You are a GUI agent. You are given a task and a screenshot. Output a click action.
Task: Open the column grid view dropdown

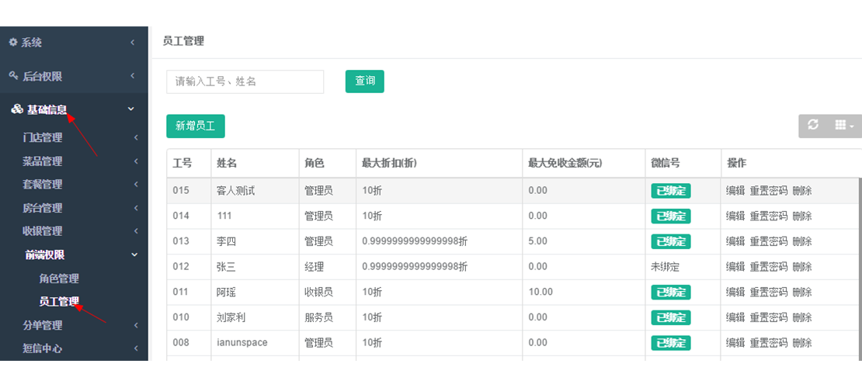click(x=843, y=125)
